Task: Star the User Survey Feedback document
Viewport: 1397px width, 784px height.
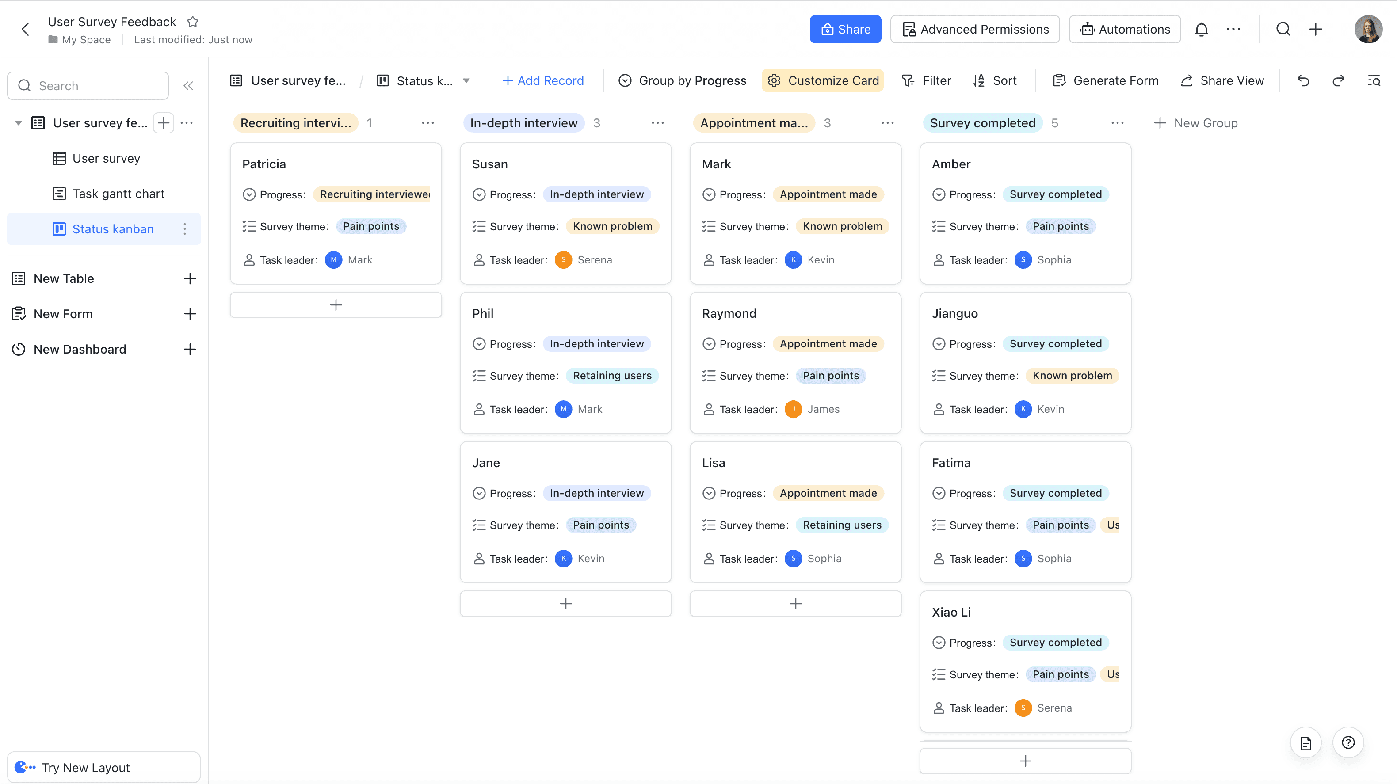Action: 192,22
